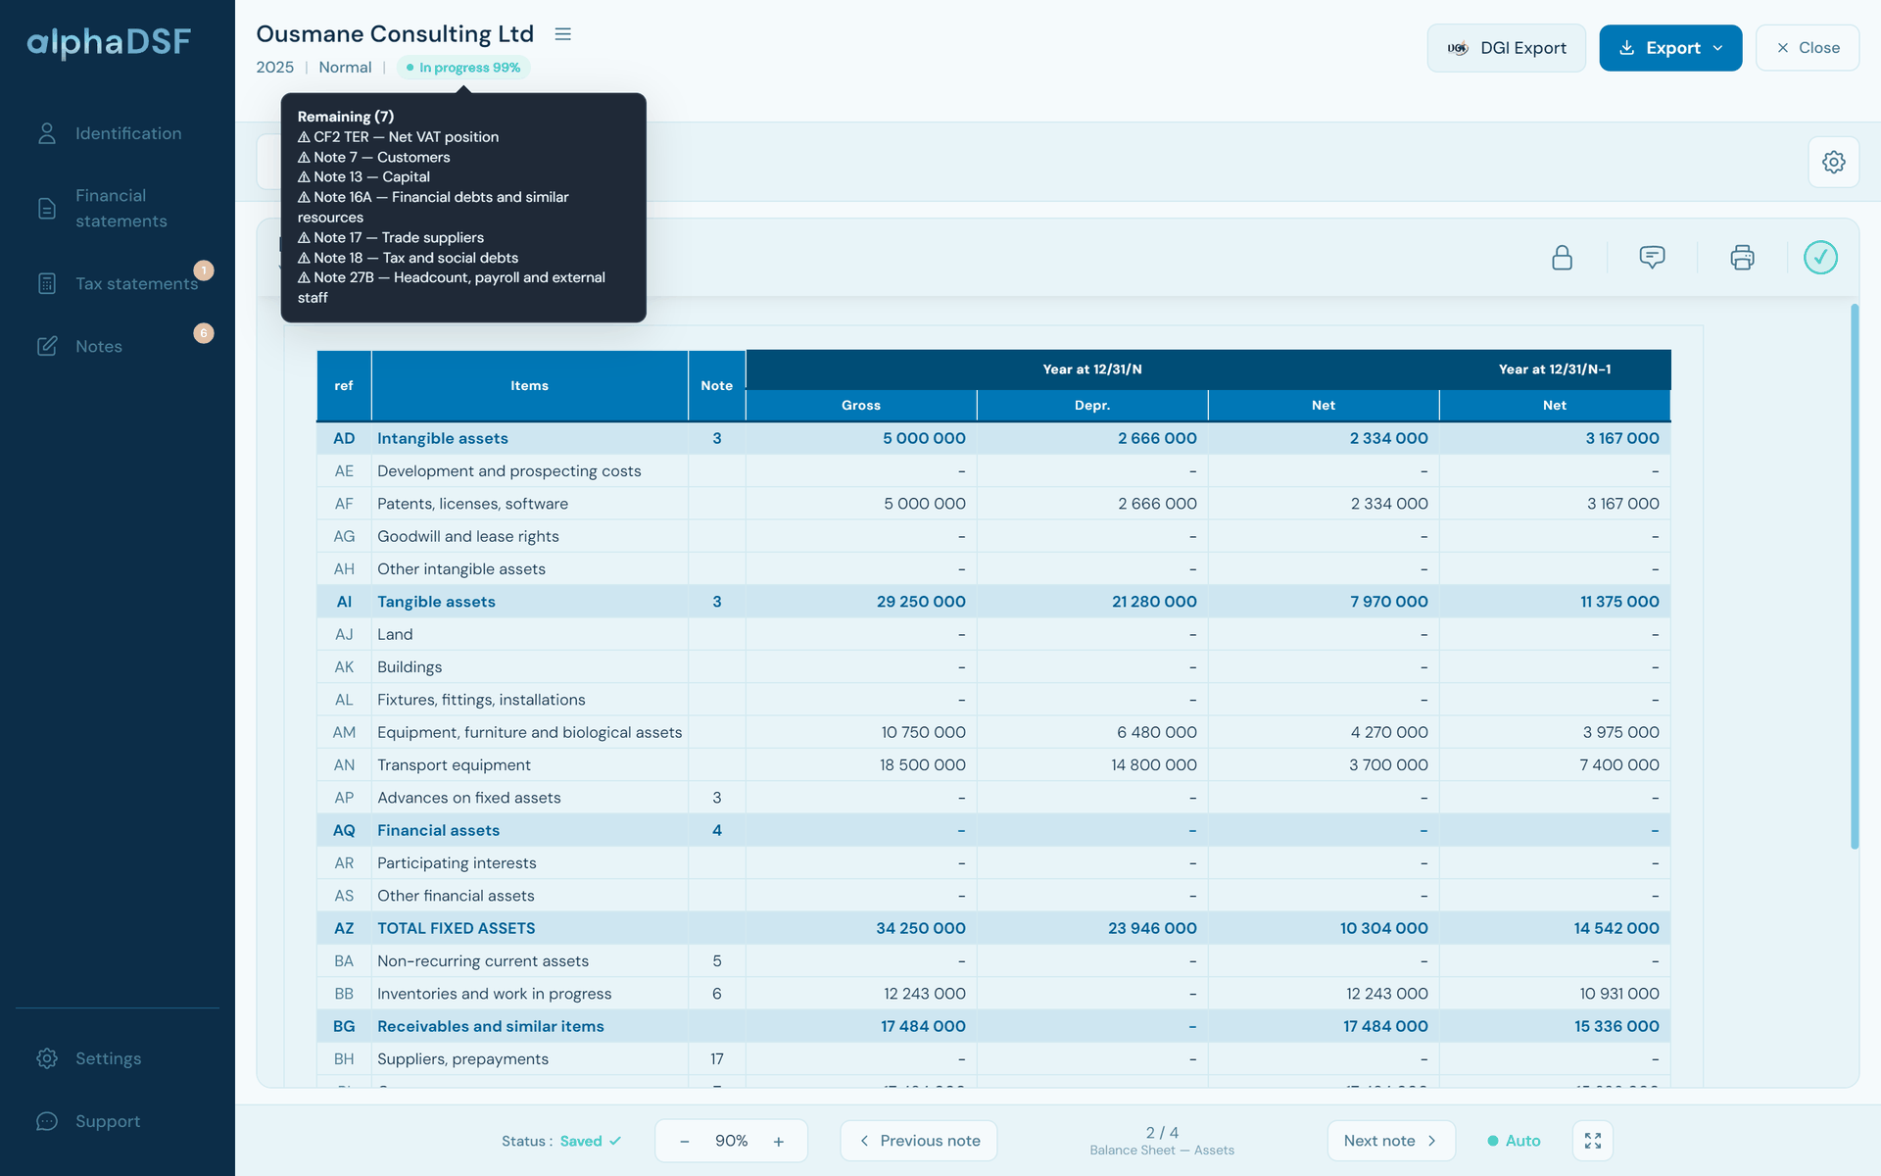Zoom out with the minus button
1881x1176 pixels.
click(x=684, y=1141)
